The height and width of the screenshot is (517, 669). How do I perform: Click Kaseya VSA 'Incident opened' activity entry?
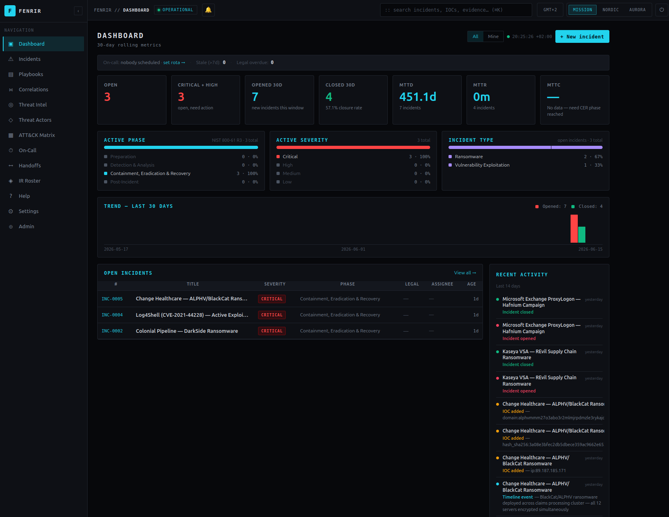click(x=549, y=384)
